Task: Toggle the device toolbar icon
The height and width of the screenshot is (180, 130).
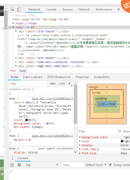Action: click(19, 9)
